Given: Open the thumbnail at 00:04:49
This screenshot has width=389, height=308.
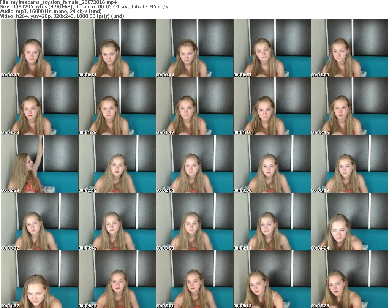Looking at the screenshot, I should click(117, 279).
